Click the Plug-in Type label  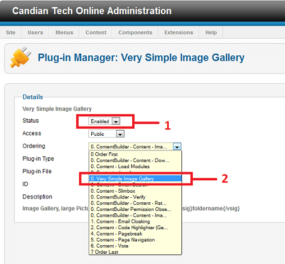(38, 159)
